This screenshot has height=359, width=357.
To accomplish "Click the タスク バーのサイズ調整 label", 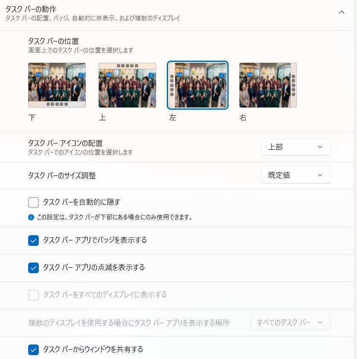I will coord(62,175).
